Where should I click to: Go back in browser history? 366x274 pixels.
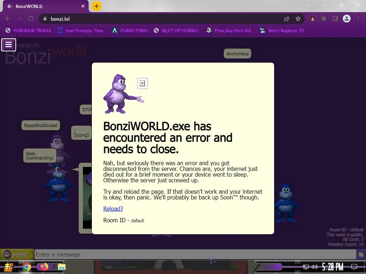[x=8, y=19]
